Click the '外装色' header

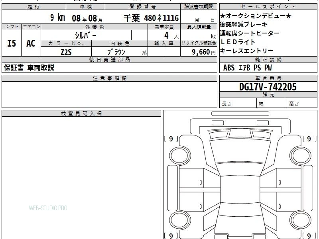click(x=95, y=27)
